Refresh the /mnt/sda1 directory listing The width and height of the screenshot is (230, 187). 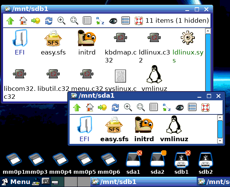115,107
